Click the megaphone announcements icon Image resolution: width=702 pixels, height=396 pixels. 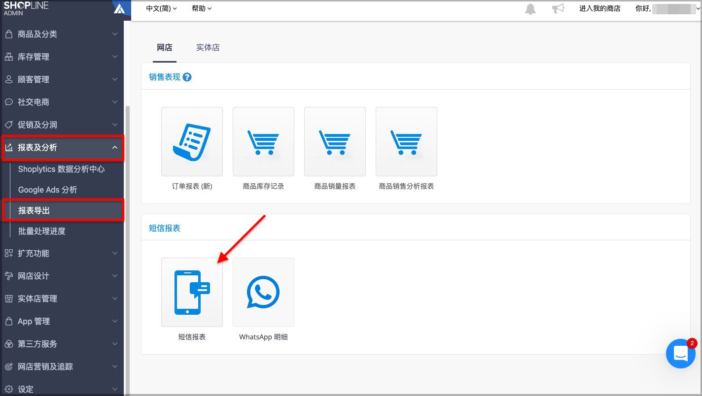pos(558,9)
